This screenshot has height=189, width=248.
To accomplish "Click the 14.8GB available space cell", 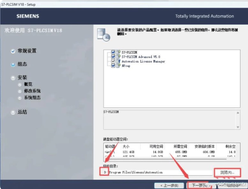I will coord(158,152).
